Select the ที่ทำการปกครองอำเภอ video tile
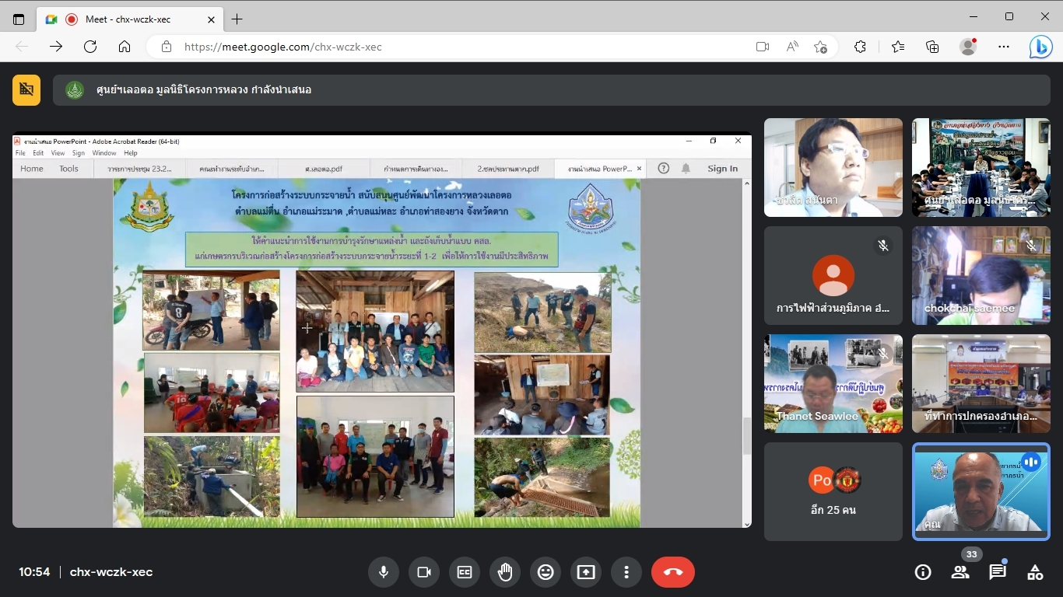The height and width of the screenshot is (597, 1063). point(981,383)
